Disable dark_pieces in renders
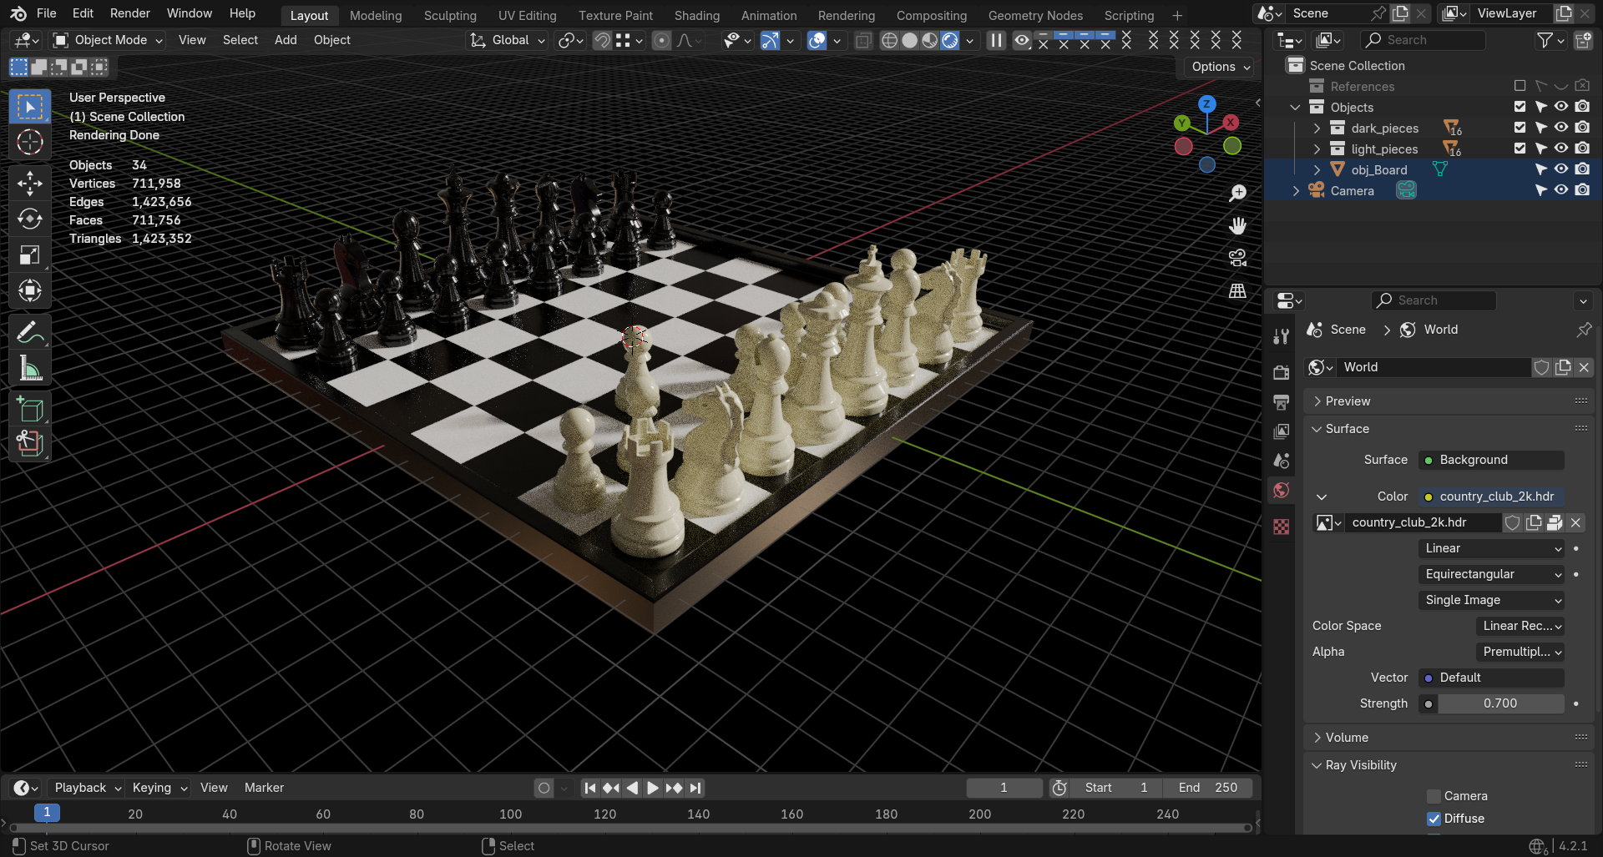Viewport: 1603px width, 857px height. (x=1582, y=128)
